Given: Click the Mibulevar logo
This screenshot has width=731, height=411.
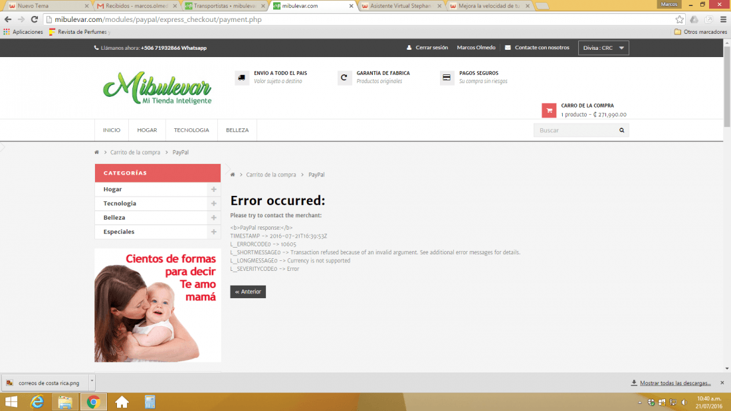Looking at the screenshot, I should (x=157, y=88).
